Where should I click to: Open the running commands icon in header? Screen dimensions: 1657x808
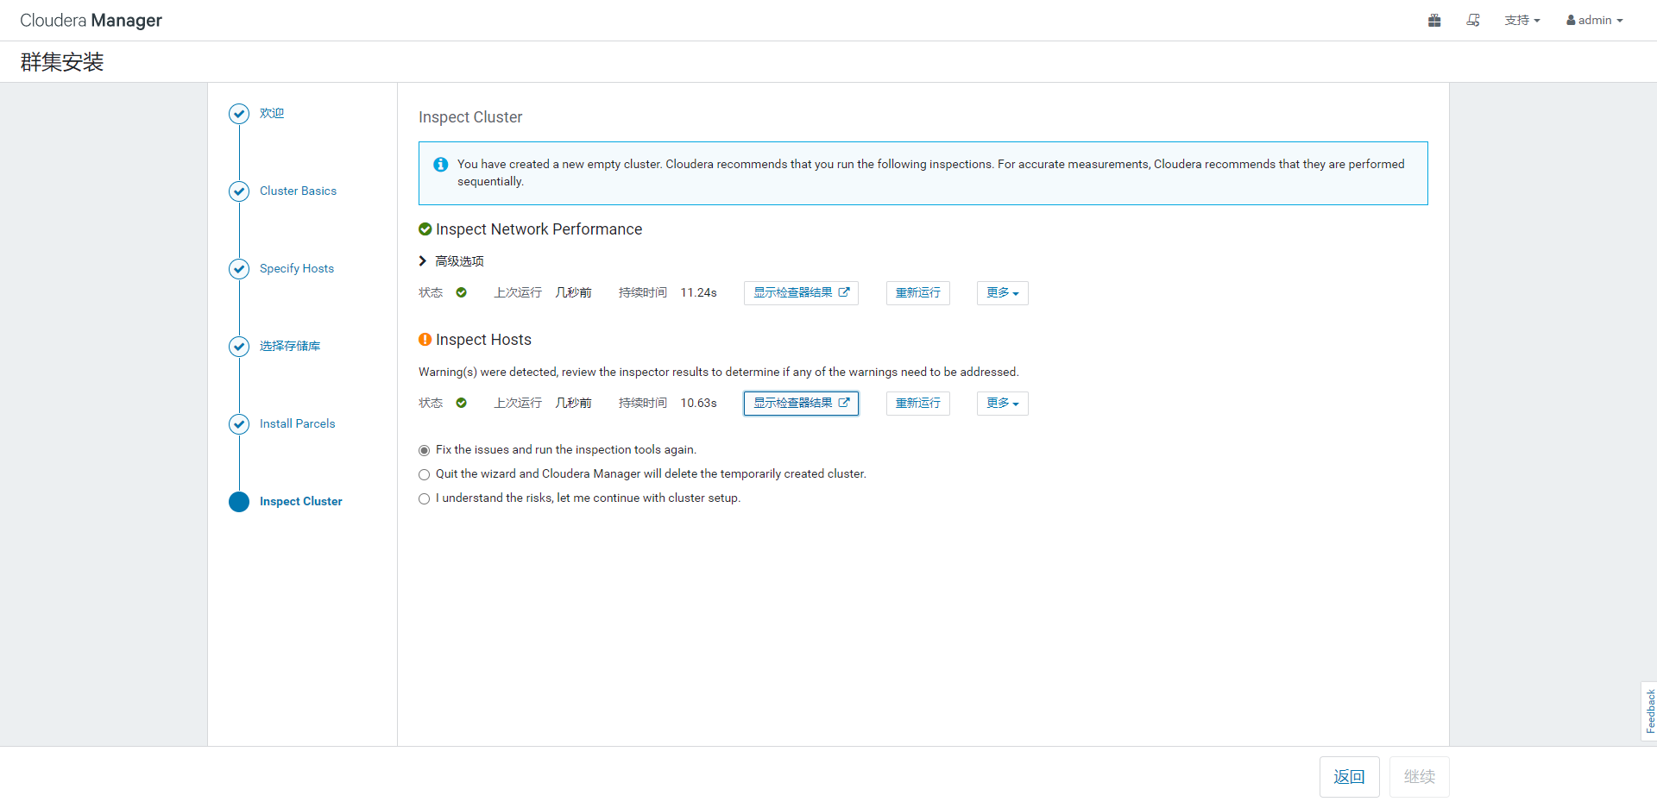coord(1473,21)
